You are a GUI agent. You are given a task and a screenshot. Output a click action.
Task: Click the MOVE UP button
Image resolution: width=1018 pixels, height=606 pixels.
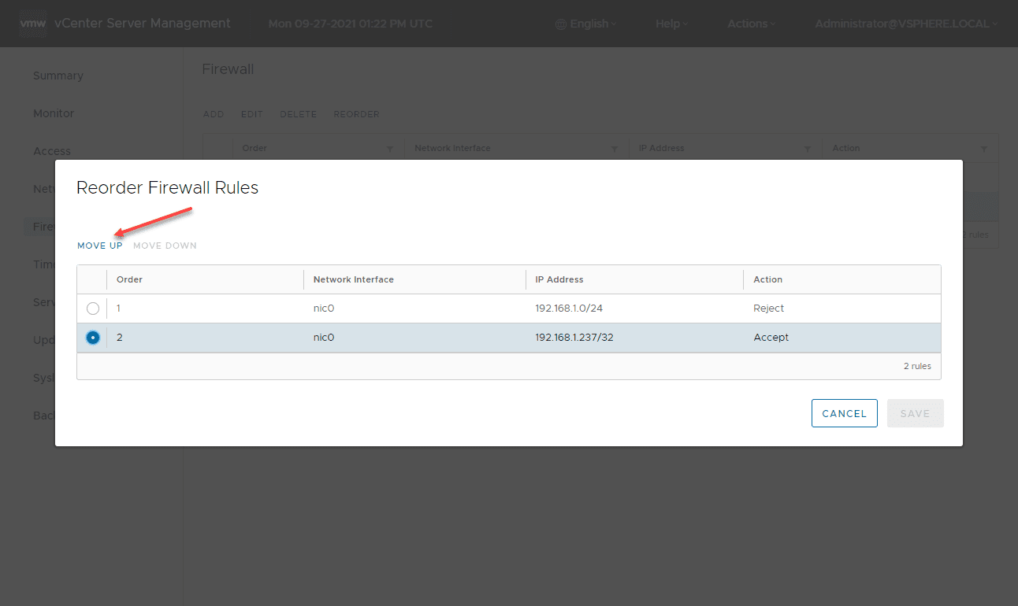click(100, 246)
